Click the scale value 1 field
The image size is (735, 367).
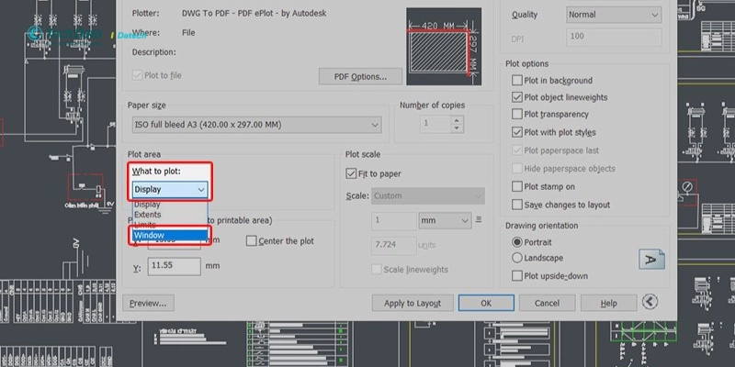click(394, 220)
